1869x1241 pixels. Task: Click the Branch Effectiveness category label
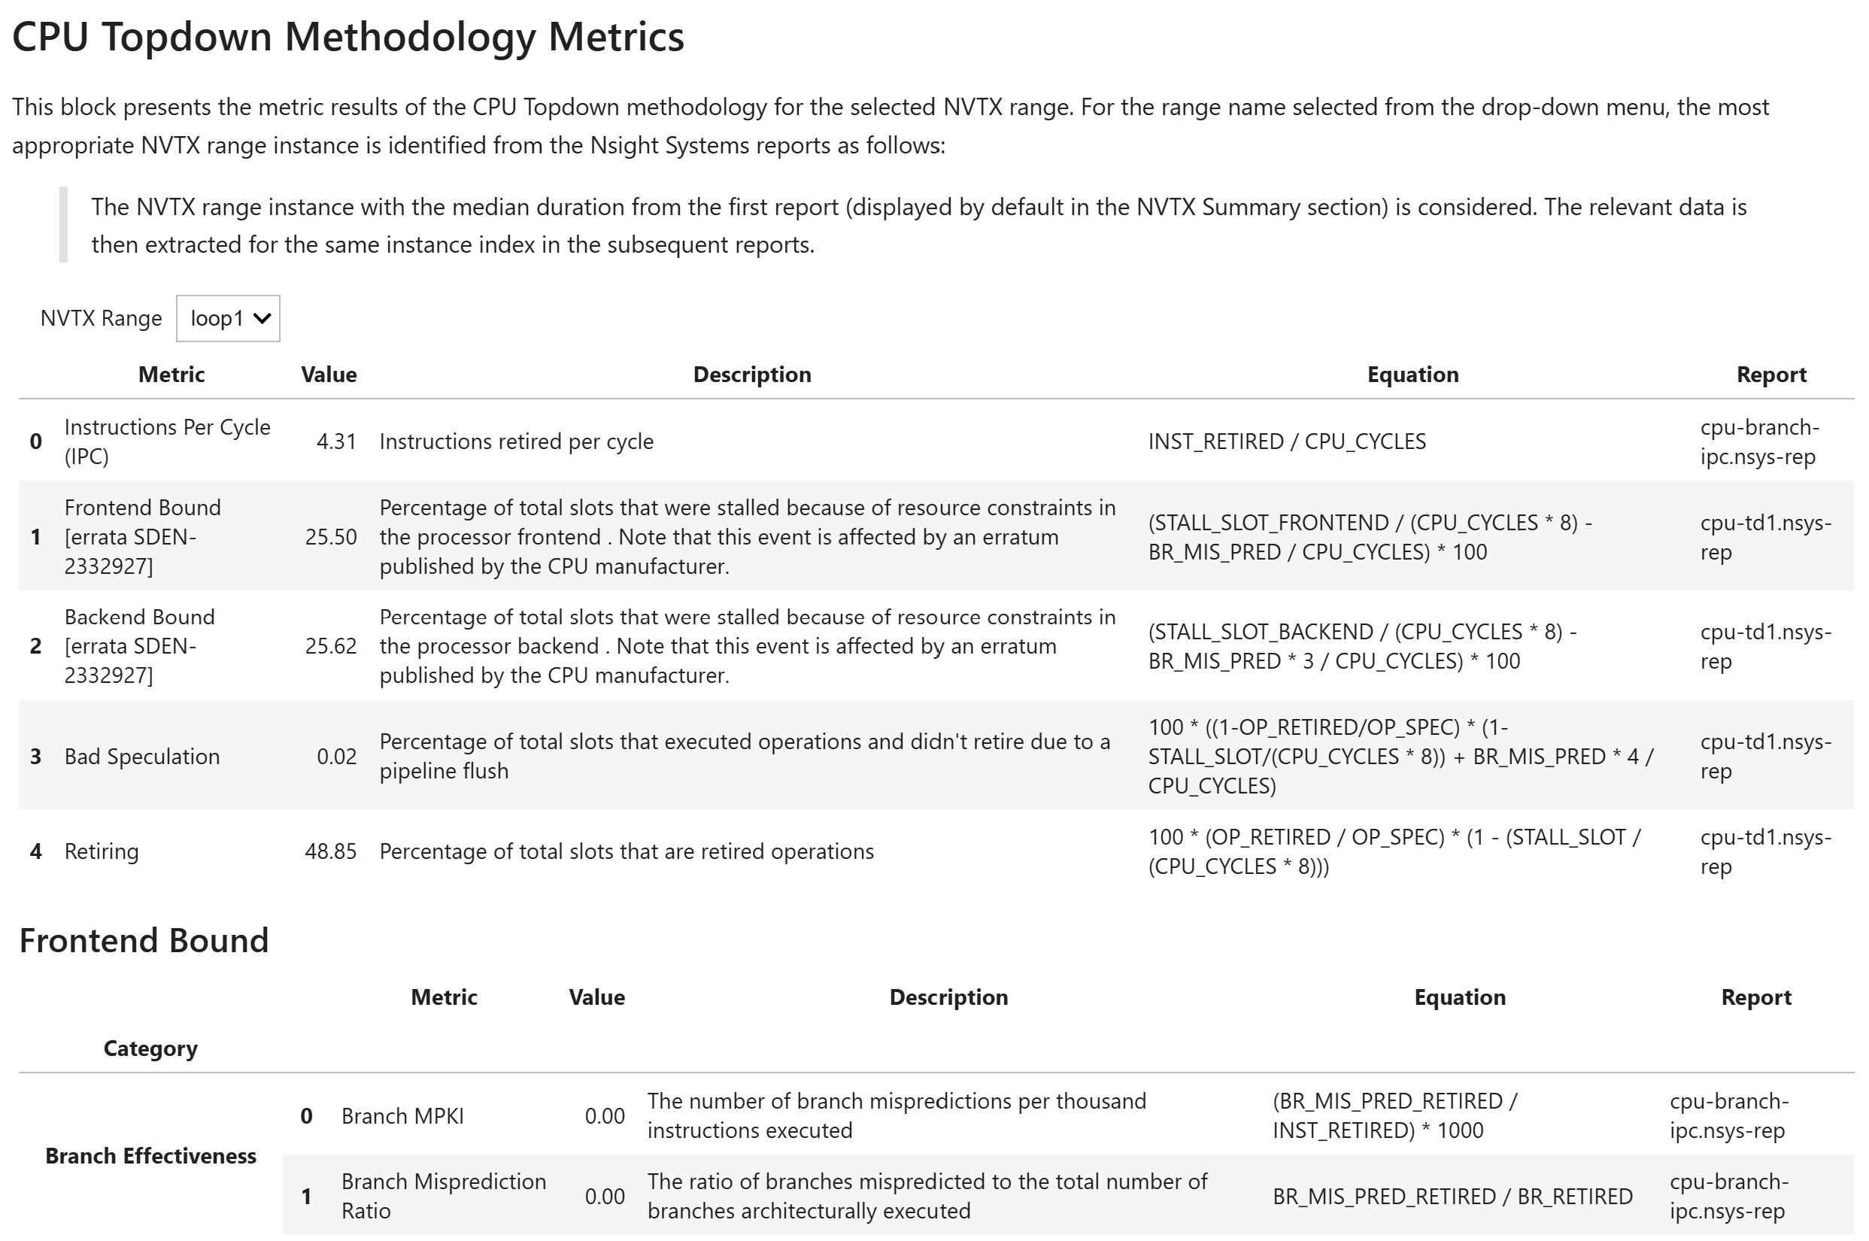(151, 1155)
